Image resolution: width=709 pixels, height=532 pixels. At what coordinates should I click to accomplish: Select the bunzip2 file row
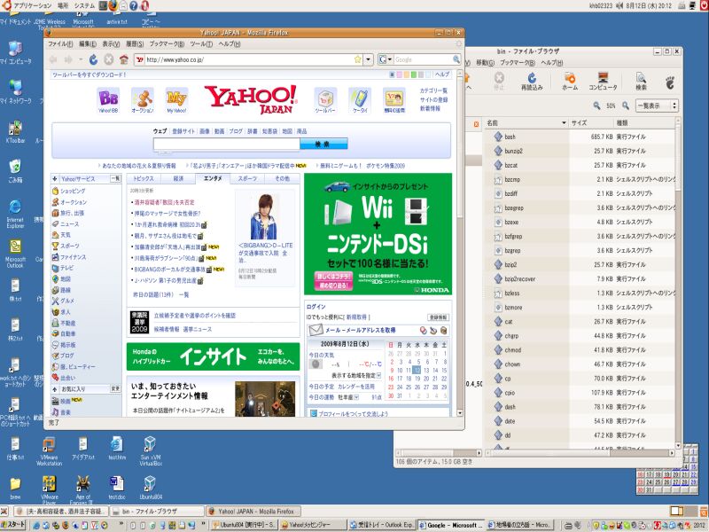580,151
